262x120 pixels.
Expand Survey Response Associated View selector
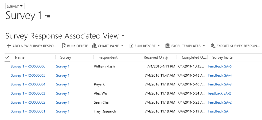point(123,36)
